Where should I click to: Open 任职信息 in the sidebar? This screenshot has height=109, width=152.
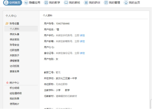15,50
